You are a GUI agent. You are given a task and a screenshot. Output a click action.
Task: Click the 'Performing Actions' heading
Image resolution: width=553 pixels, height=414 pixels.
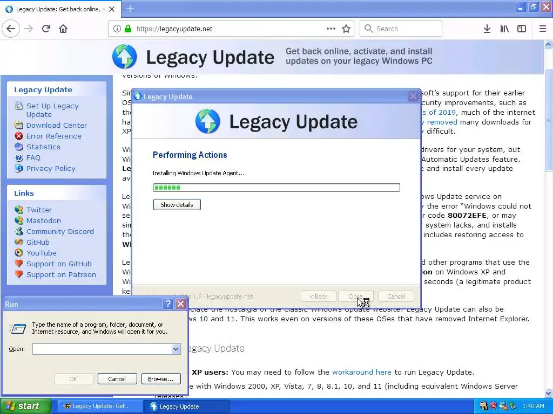tap(190, 155)
